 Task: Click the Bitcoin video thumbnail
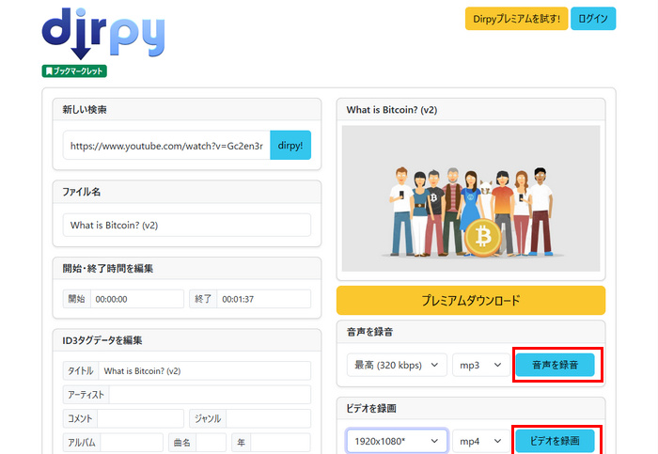tap(471, 198)
